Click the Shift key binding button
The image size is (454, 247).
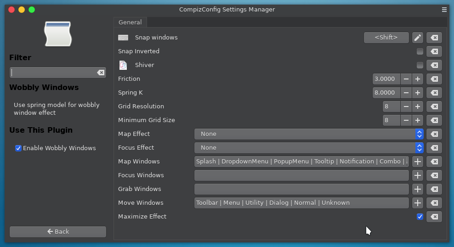click(x=386, y=38)
